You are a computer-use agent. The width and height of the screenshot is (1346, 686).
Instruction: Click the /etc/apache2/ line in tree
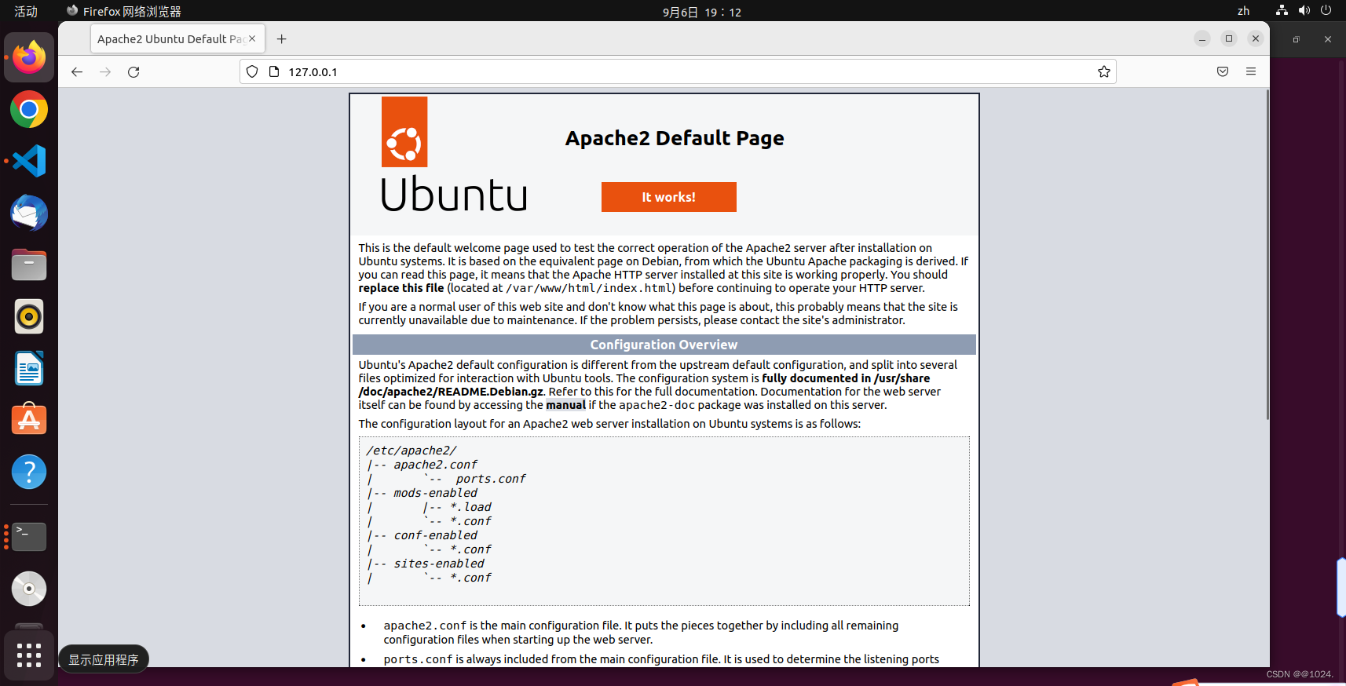click(x=411, y=451)
